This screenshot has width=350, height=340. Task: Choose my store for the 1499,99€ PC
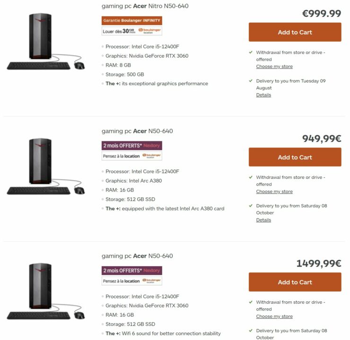point(274,316)
